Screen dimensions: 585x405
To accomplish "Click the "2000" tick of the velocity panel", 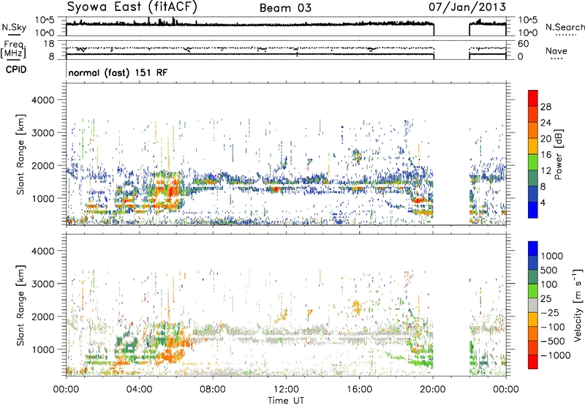I will coord(42,317).
